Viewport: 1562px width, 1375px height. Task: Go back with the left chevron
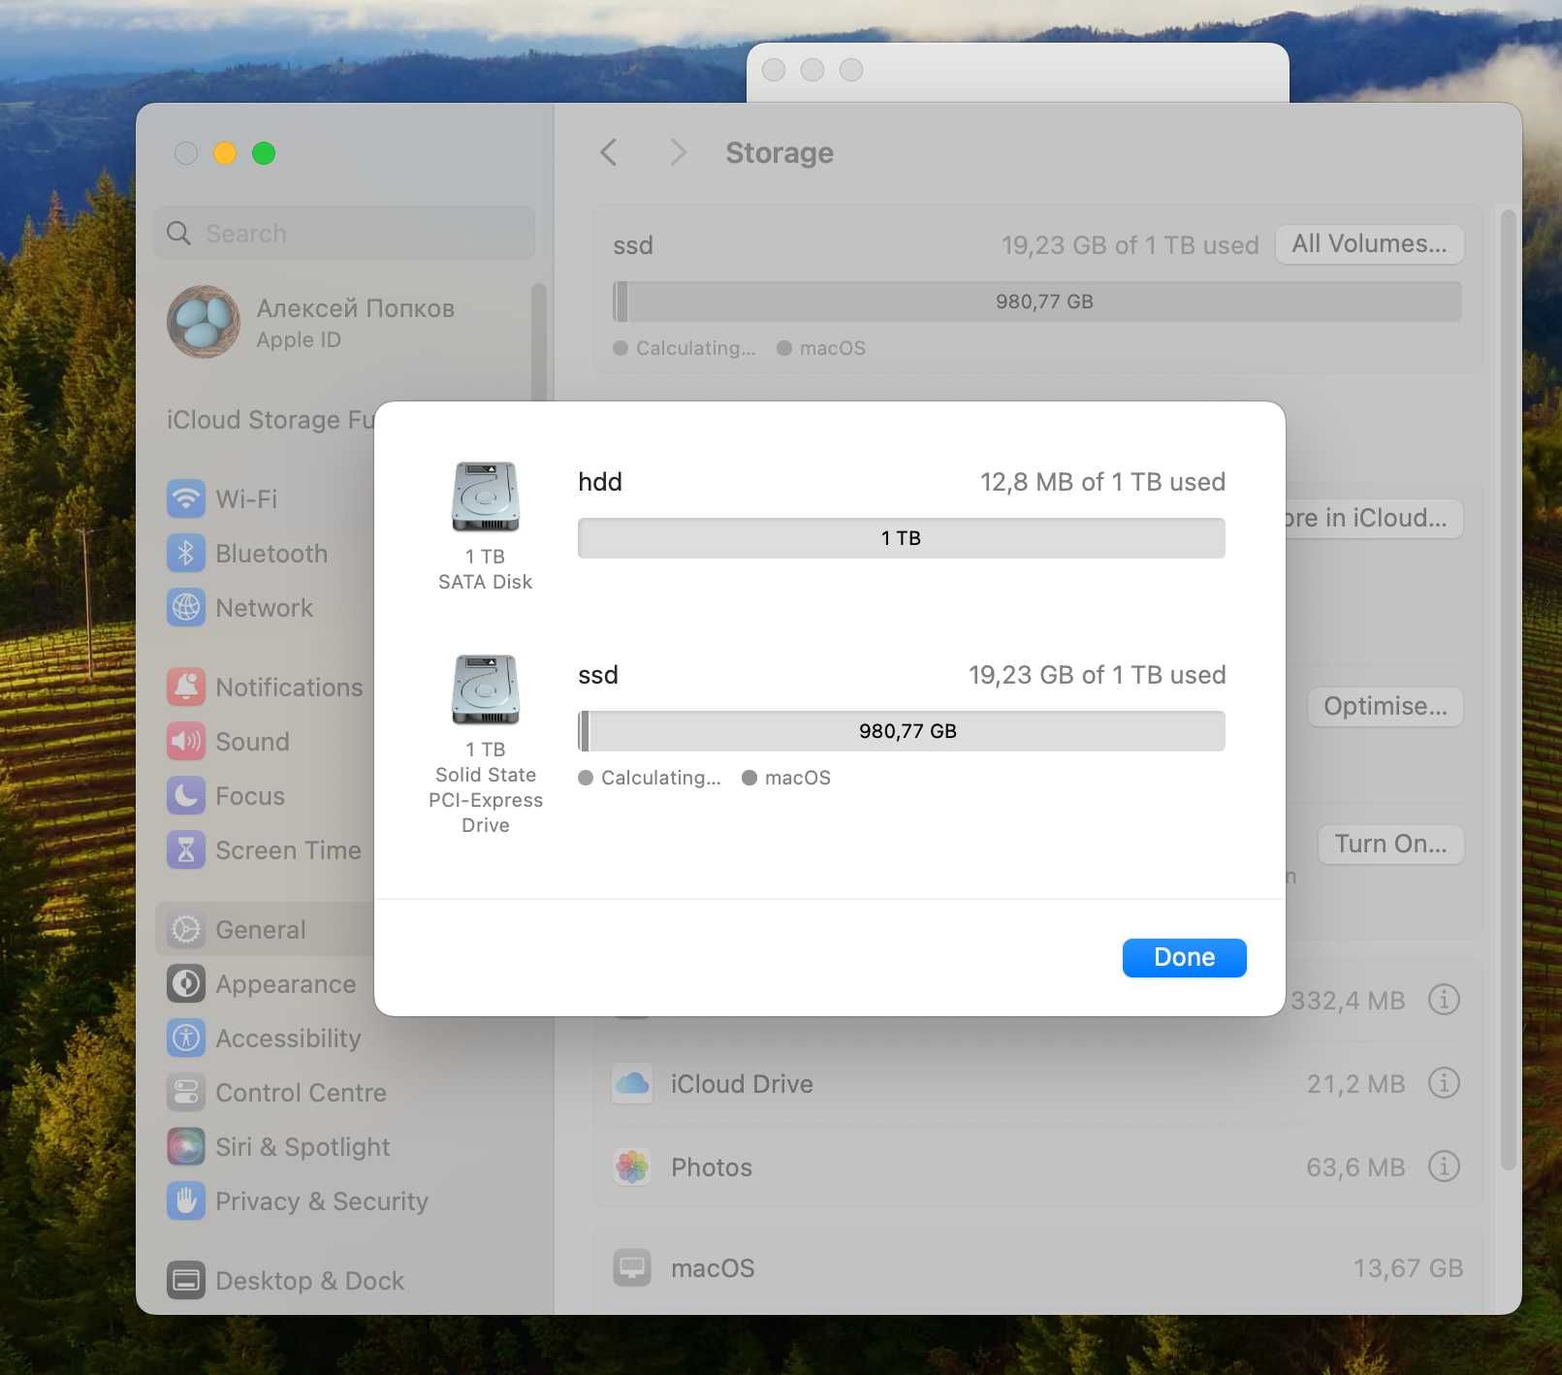pyautogui.click(x=609, y=153)
